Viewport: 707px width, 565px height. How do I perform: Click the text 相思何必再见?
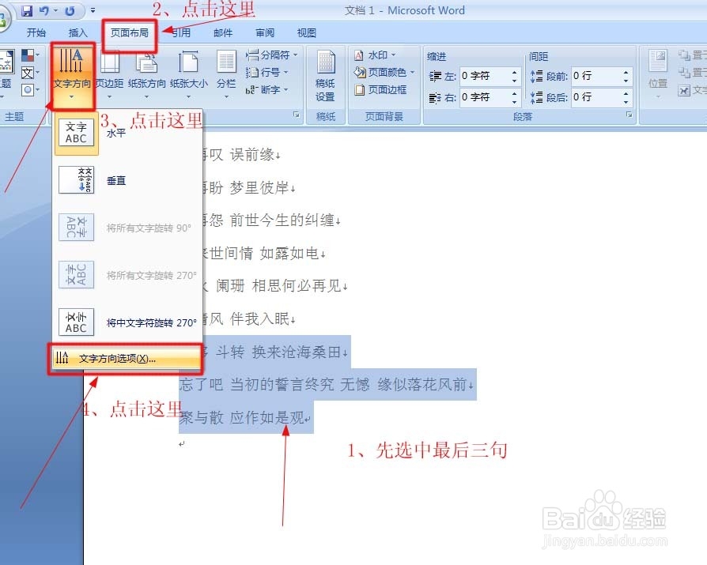pyautogui.click(x=297, y=285)
